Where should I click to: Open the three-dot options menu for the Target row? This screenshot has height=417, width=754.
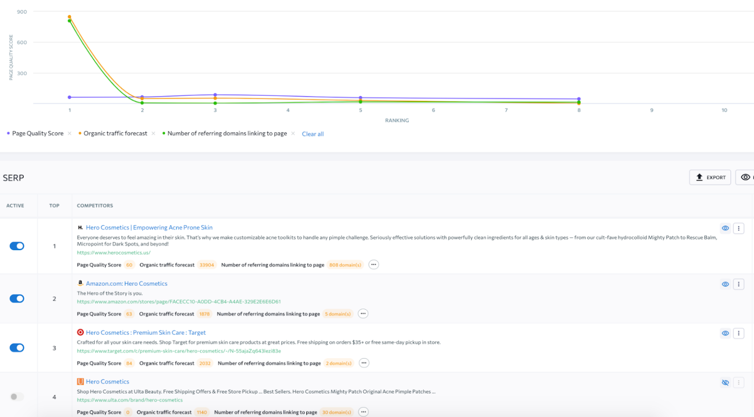click(739, 333)
